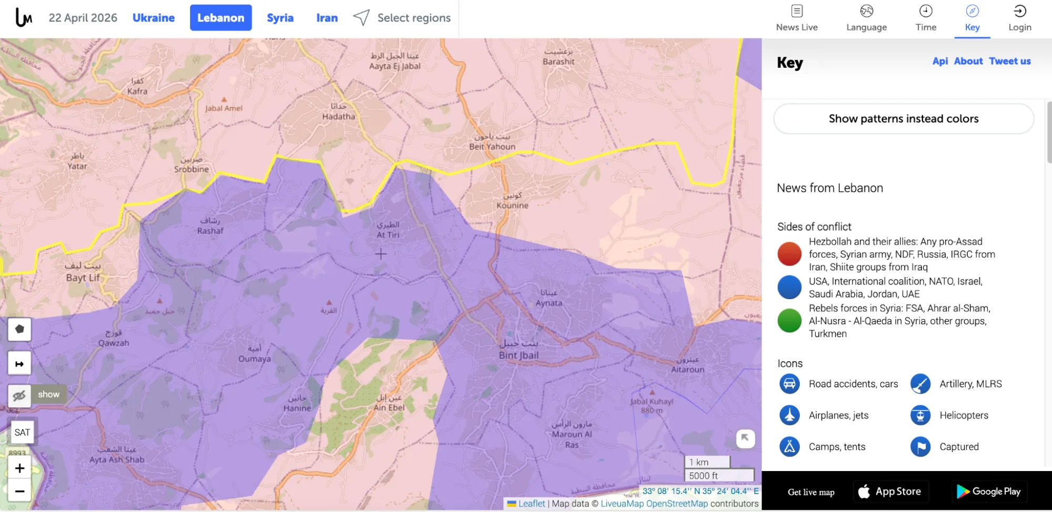The height and width of the screenshot is (512, 1052).
Task: Open the About link
Action: point(968,61)
